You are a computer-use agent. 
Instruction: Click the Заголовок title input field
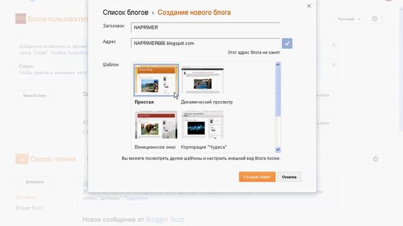[205, 28]
